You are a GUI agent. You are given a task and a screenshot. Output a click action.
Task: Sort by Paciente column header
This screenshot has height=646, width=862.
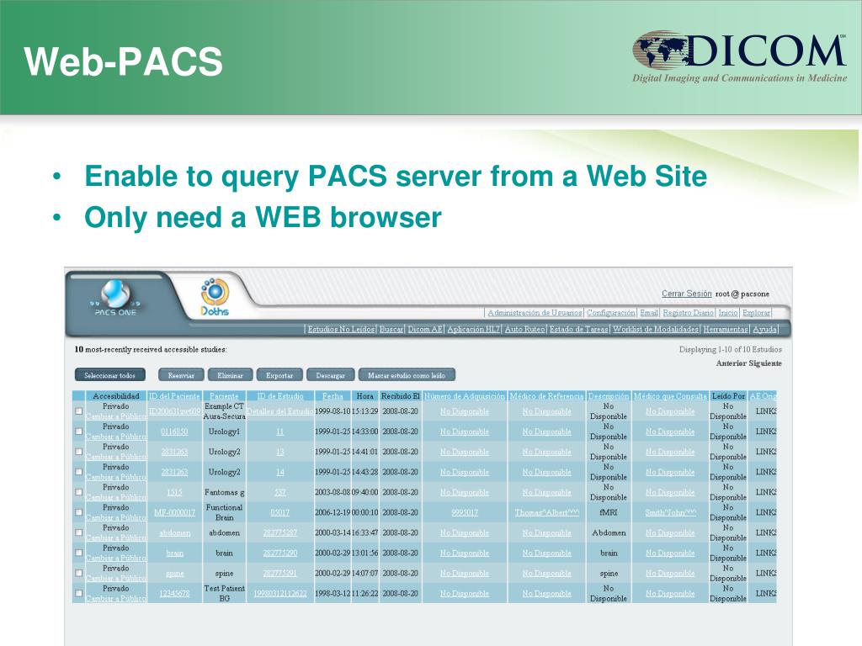point(224,396)
